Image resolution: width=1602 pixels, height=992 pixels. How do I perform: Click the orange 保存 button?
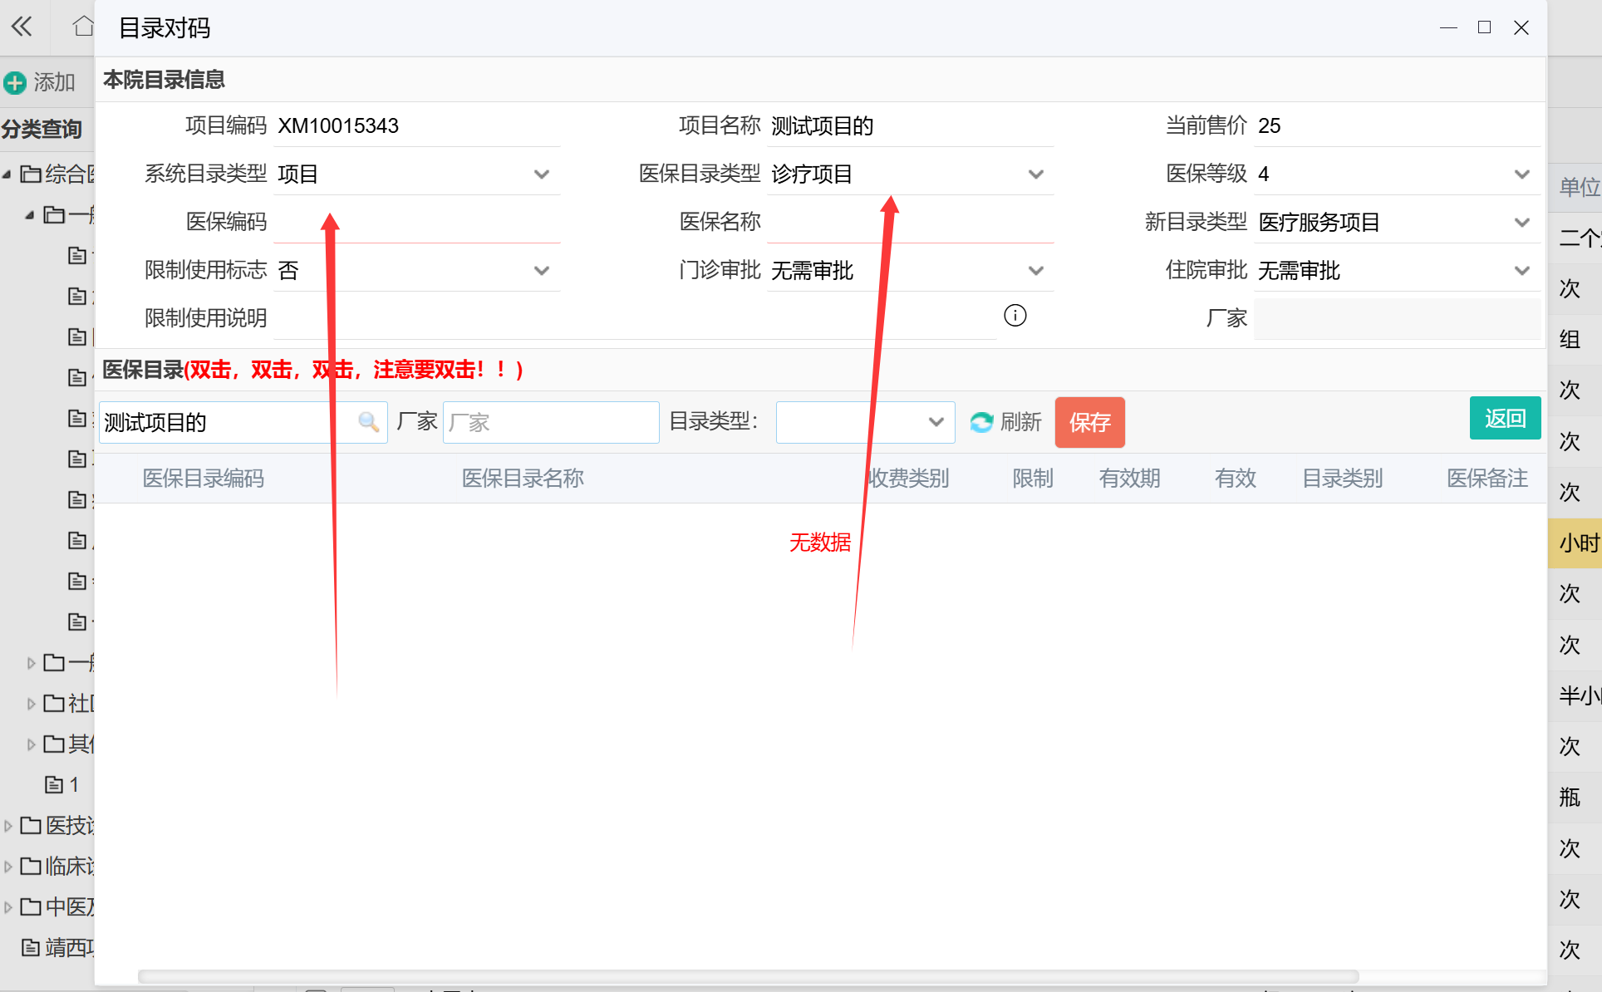coord(1089,422)
